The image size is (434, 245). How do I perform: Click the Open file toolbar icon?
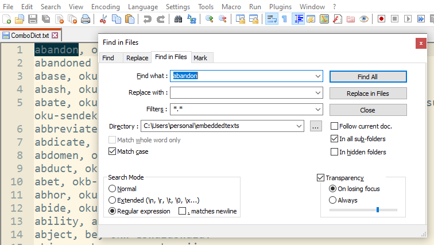[20, 19]
